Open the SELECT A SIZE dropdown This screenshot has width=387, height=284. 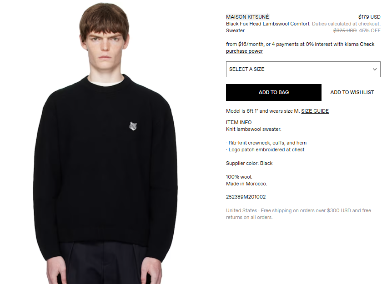pos(303,69)
